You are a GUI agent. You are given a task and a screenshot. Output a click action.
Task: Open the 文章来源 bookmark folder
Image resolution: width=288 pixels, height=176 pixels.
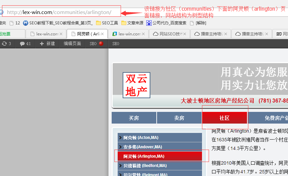(x=132, y=23)
